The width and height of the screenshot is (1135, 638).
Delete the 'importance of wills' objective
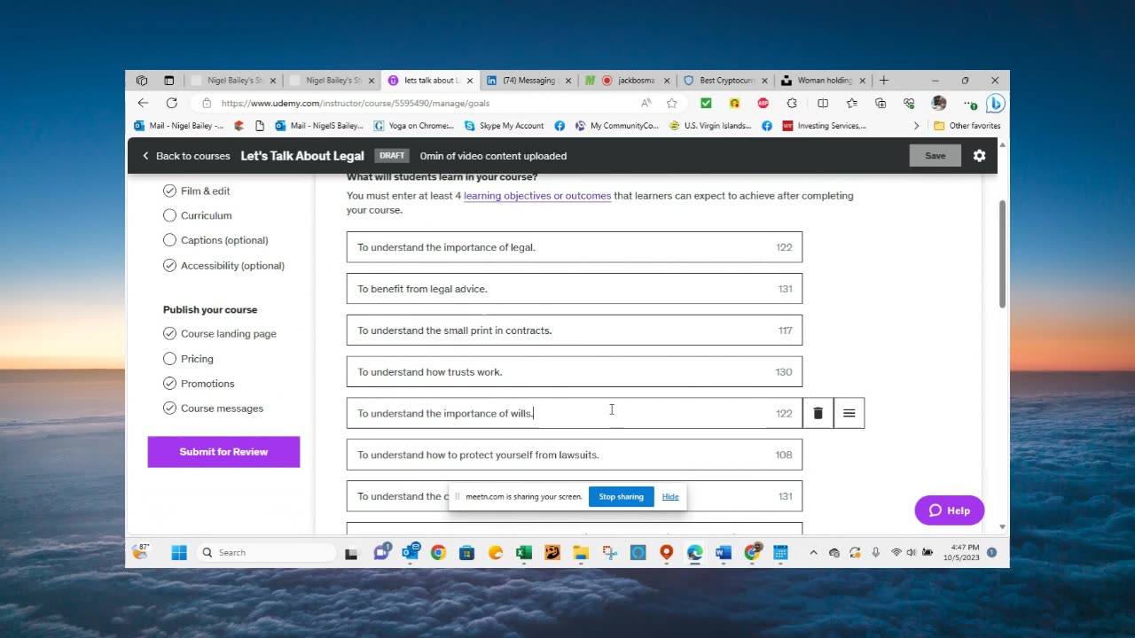click(818, 413)
